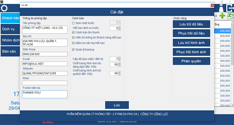Image resolution: width=234 pixels, height=125 pixels.
Task: Save settings with the Lưu button
Action: pos(117,105)
